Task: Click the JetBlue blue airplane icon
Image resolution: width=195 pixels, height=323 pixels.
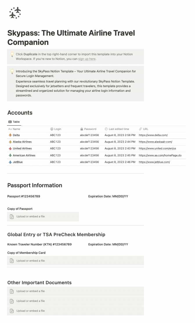Action: pos(10,162)
